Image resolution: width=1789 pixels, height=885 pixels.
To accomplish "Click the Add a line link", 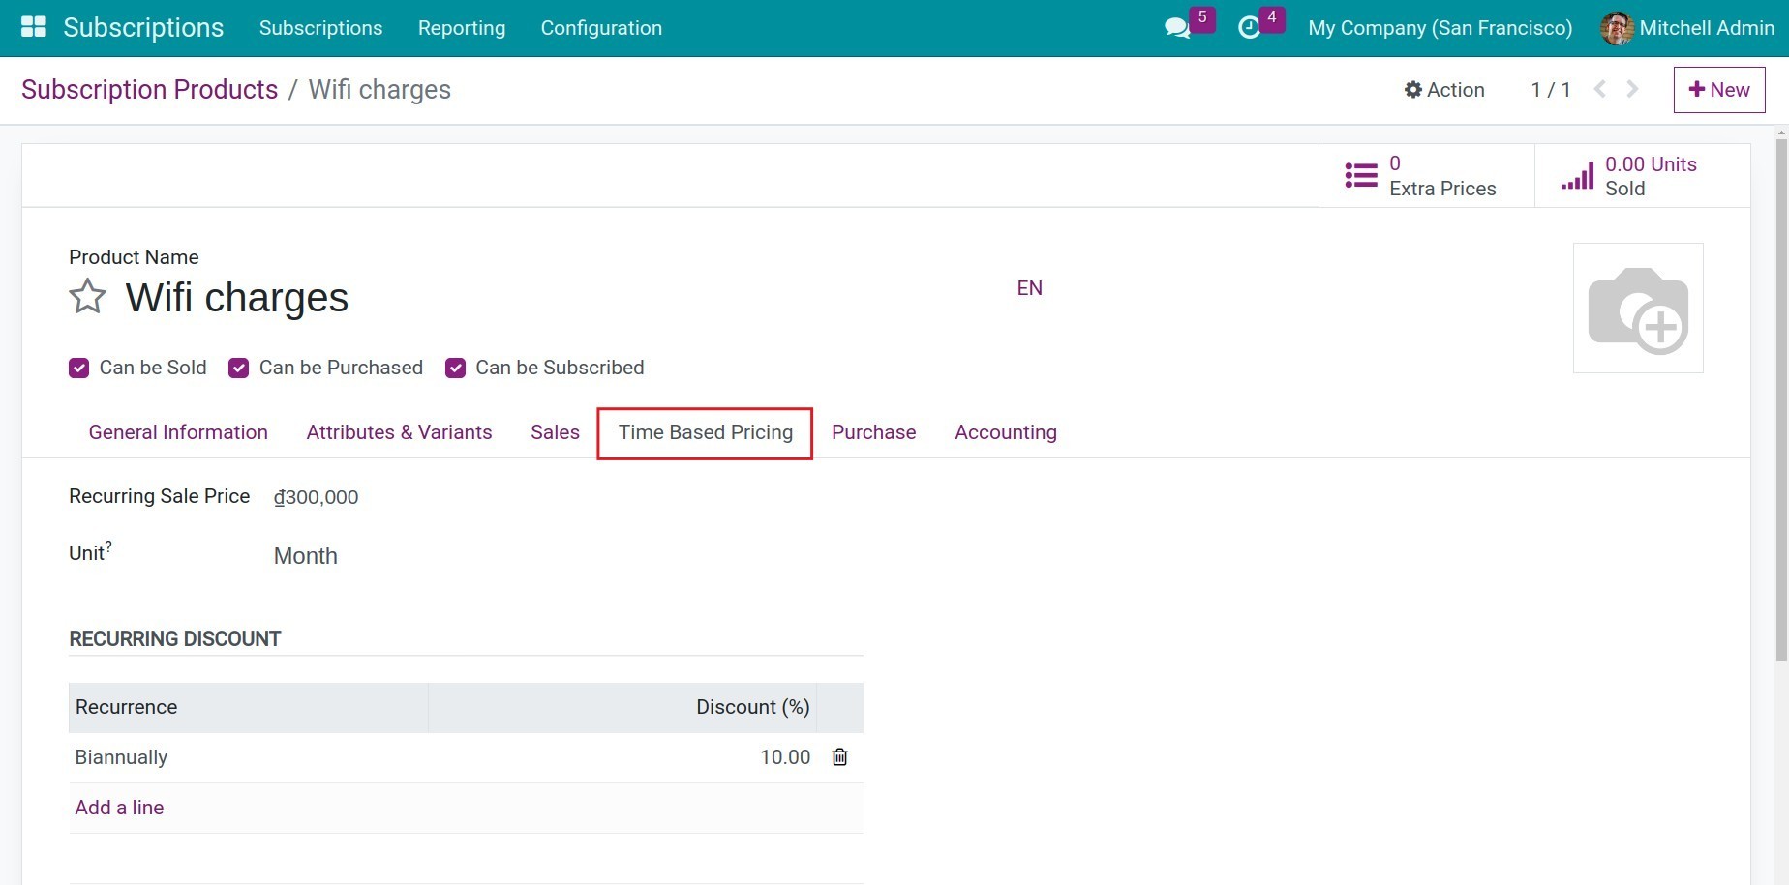I will pos(119,808).
